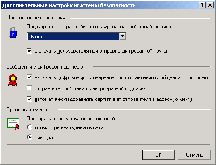216x165 pixels.
Task: Click the Шифрованные сообщения section label
Action: [36, 18]
